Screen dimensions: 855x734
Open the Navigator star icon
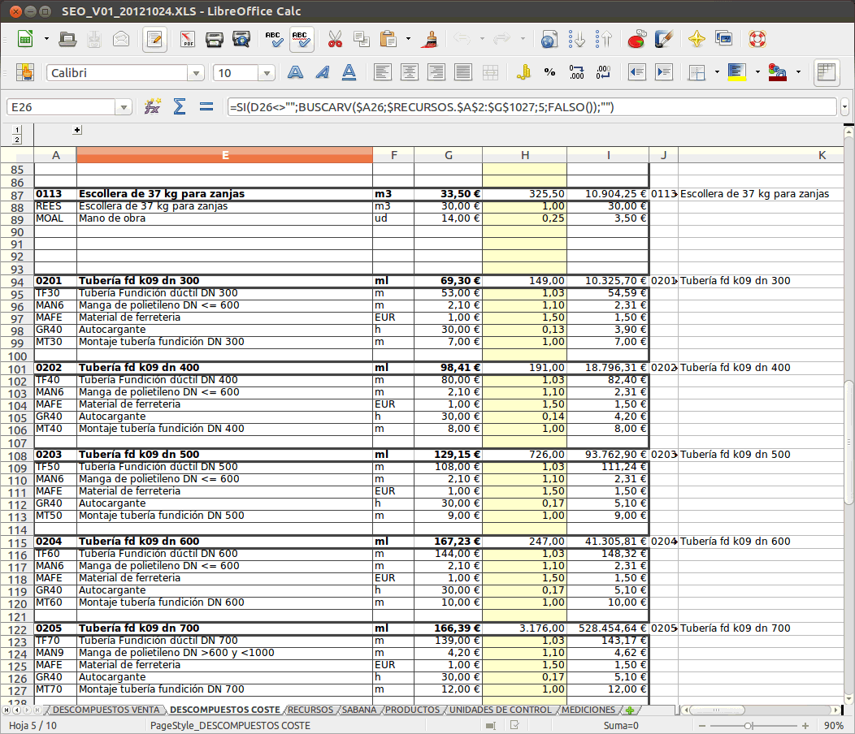[x=697, y=39]
